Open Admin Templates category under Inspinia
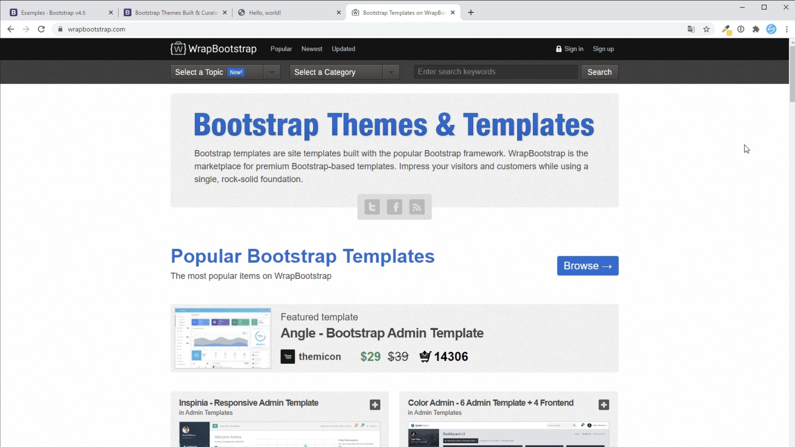Viewport: 795px width, 447px height. (x=209, y=413)
